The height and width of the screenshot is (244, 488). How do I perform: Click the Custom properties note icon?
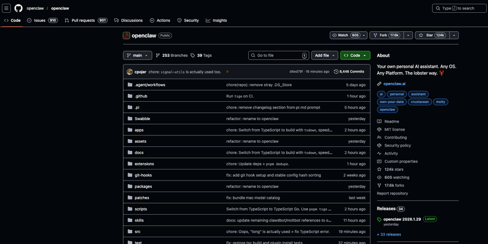tap(379, 162)
